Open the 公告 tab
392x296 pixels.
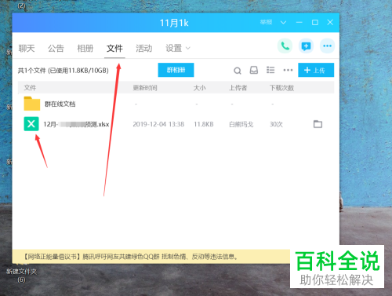56,48
